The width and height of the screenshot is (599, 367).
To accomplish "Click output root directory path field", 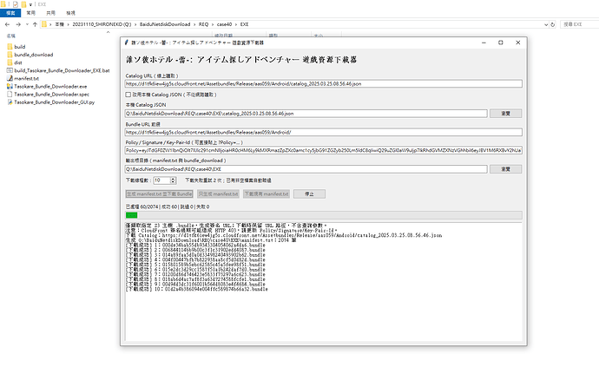I will pos(306,169).
